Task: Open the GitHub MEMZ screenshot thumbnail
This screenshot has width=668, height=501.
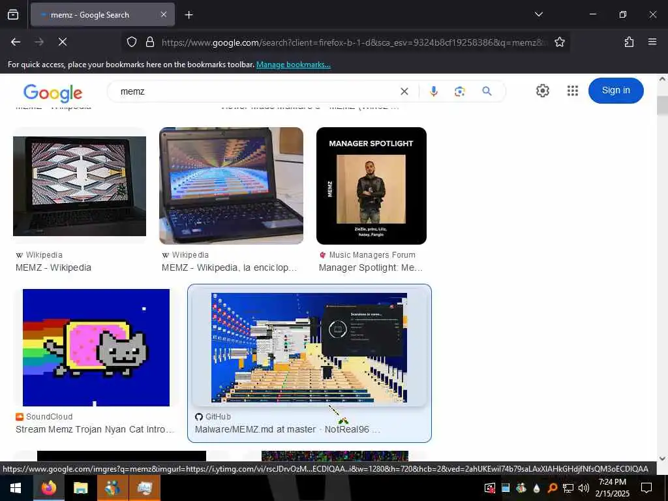Action: tap(309, 348)
